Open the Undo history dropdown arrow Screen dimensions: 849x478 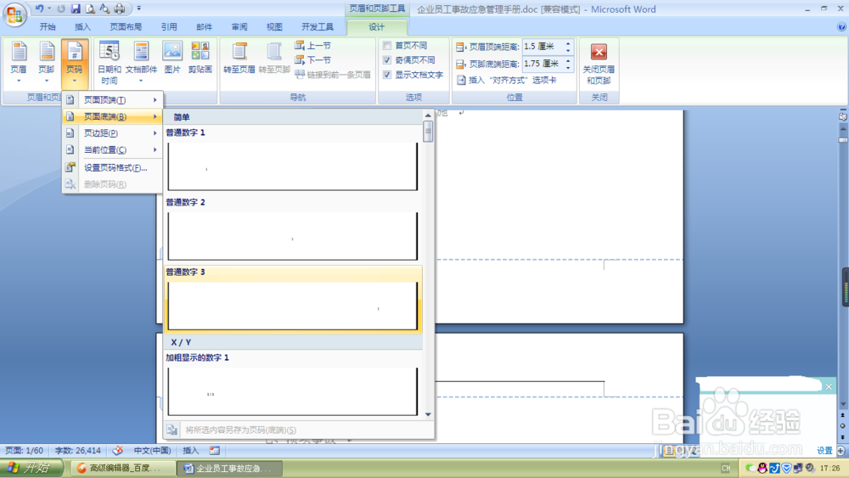[49, 8]
